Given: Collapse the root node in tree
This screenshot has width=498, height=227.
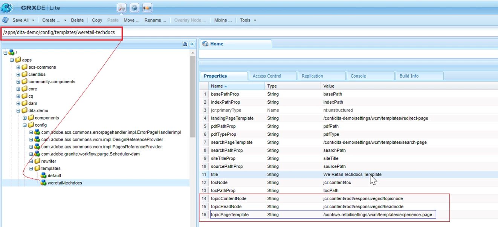Looking at the screenshot, I should tap(5, 52).
